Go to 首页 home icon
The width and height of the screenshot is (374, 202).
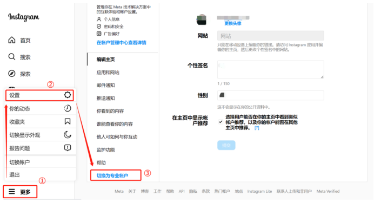pyautogui.click(x=12, y=40)
